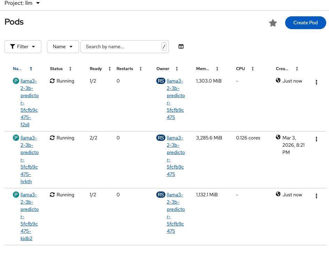Sort by the Ready column
Viewport: 329px width, 256px height.
(x=96, y=69)
